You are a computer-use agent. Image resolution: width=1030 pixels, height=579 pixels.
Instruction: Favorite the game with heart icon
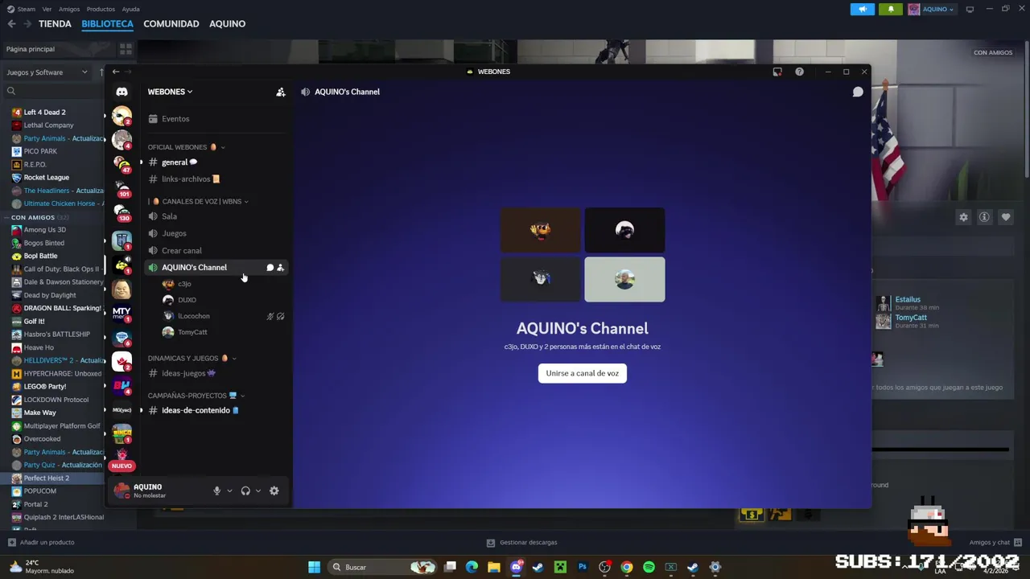[x=1006, y=217]
